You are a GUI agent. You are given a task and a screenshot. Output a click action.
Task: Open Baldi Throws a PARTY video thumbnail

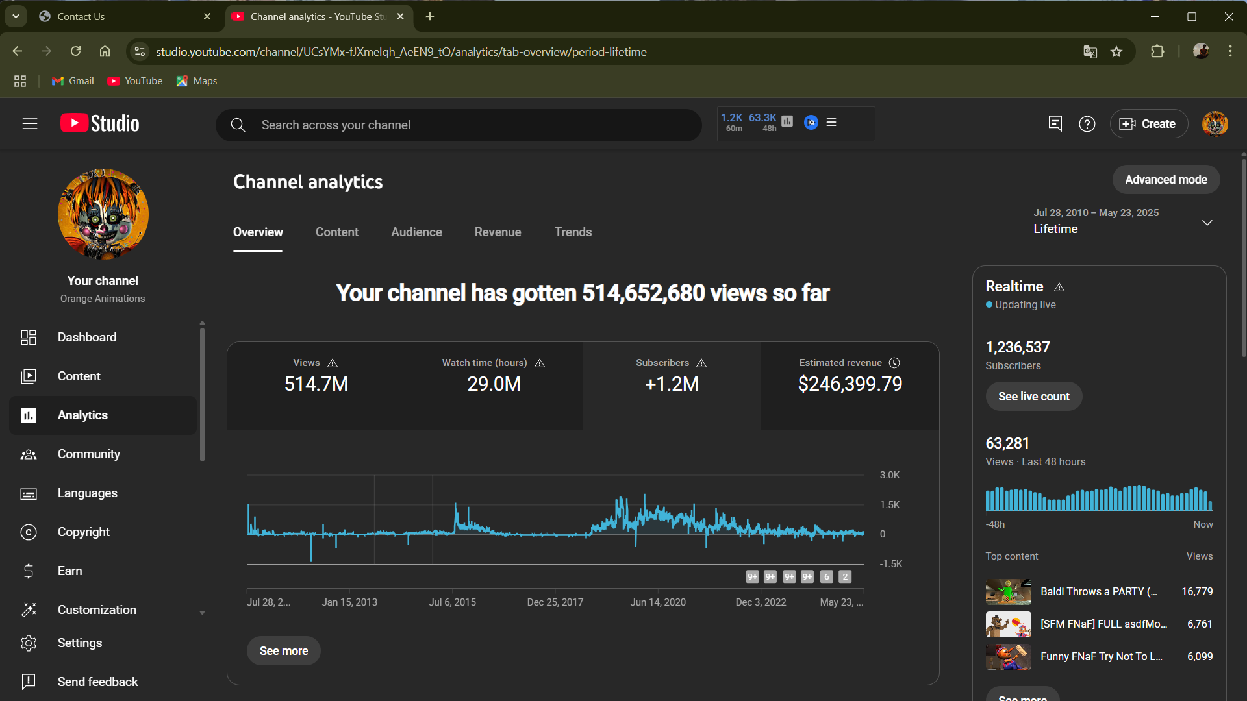coord(1008,592)
